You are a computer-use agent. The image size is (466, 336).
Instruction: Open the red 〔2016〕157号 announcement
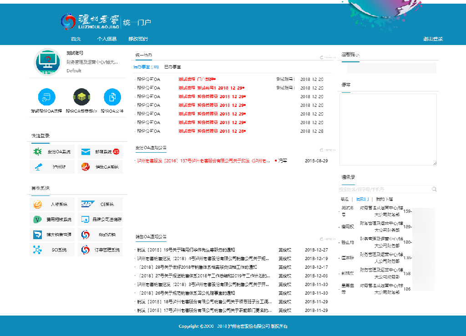pos(203,160)
